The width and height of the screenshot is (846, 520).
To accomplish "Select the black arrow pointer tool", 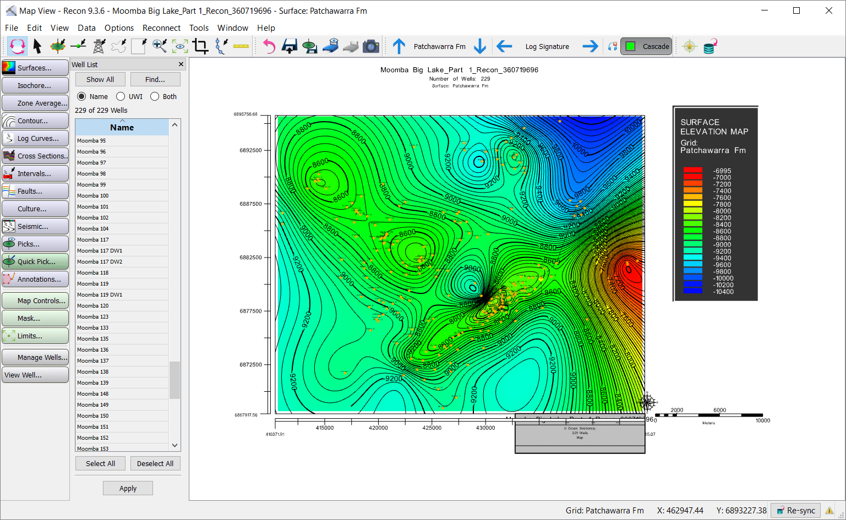I will point(37,46).
